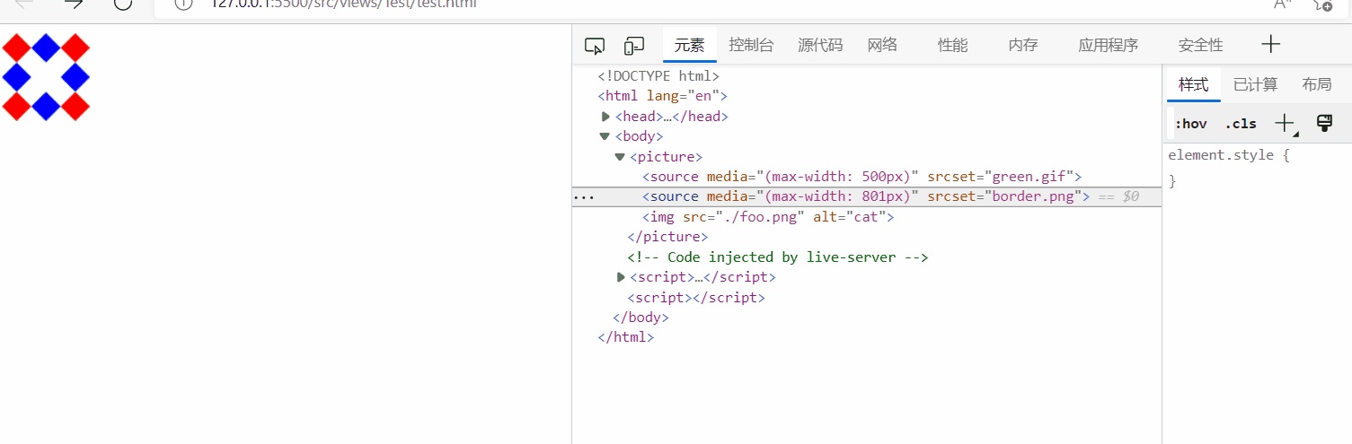1352x444 pixels.
Task: Open more DevTools tabs with plus icon
Action: click(x=1270, y=44)
